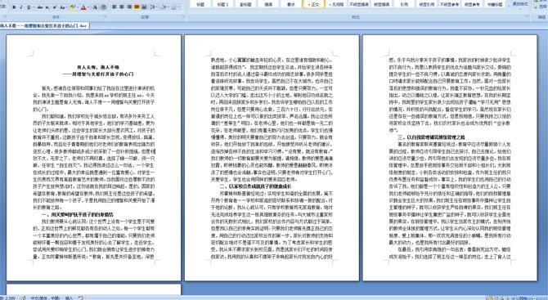Viewport: 548px width, 300px height.
Task: Open Styles pane launcher
Action: [528, 16]
